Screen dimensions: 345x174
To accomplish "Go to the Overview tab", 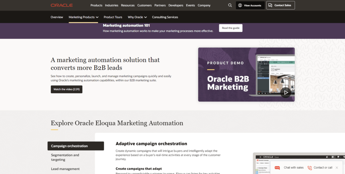I will [57, 17].
